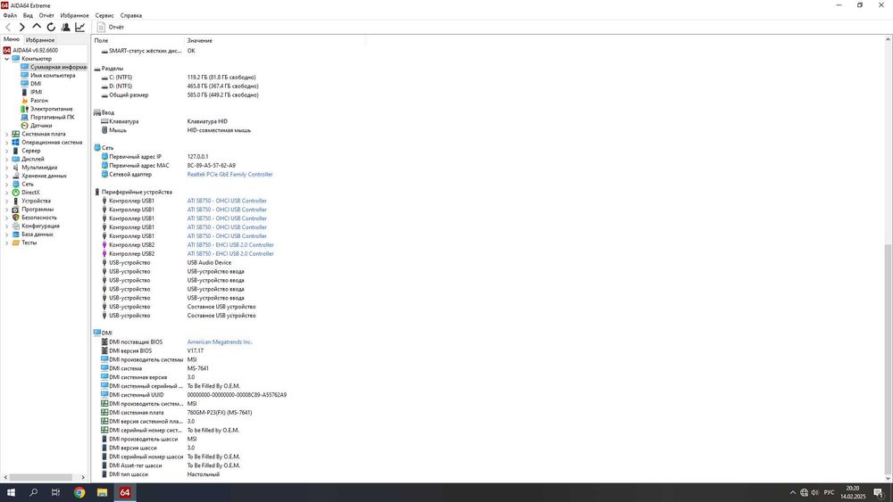Go up one level using up arrow
This screenshot has width=893, height=502.
tap(37, 26)
